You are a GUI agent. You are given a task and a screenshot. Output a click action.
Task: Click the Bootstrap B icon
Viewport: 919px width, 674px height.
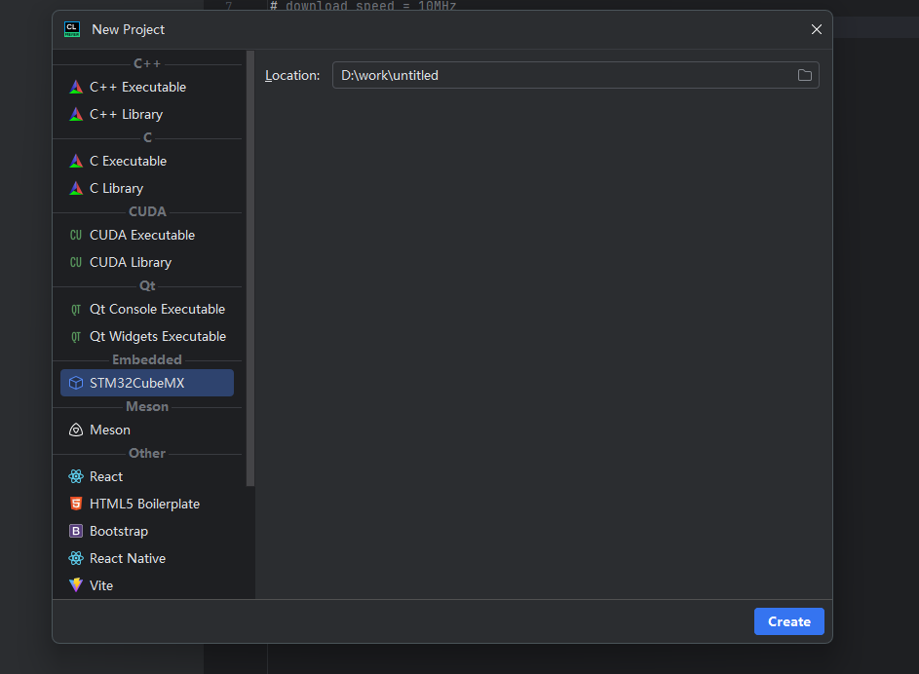coord(76,531)
